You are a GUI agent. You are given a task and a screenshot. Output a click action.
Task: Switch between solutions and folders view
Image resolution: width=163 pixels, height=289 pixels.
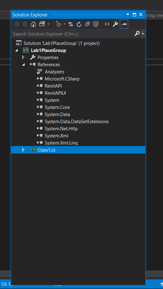(42, 24)
